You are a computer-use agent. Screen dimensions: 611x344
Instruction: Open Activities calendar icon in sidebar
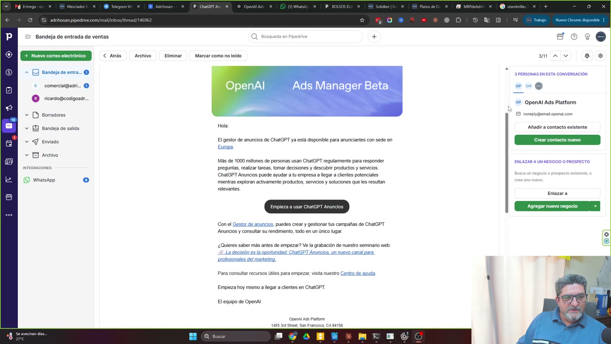[9, 144]
